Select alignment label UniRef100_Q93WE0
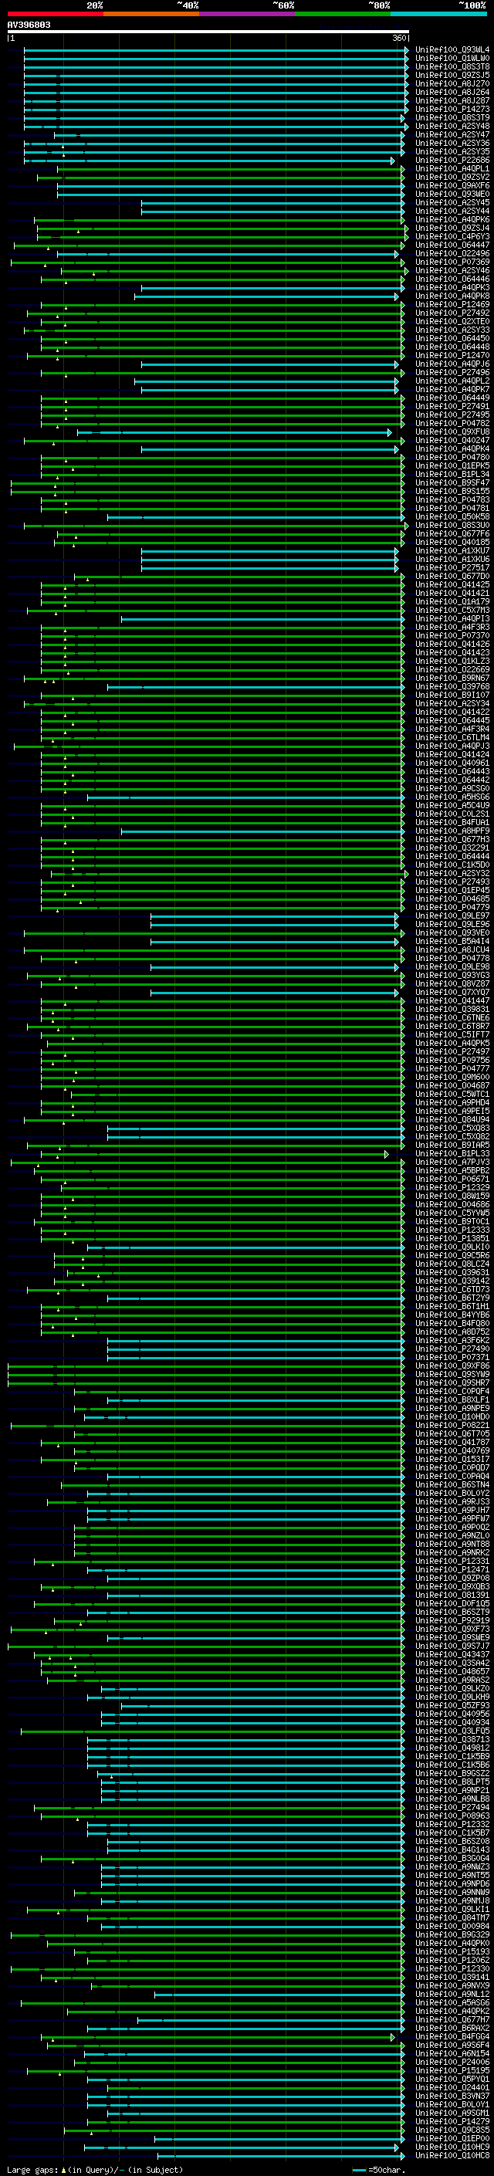494x2176 pixels. pyautogui.click(x=452, y=195)
